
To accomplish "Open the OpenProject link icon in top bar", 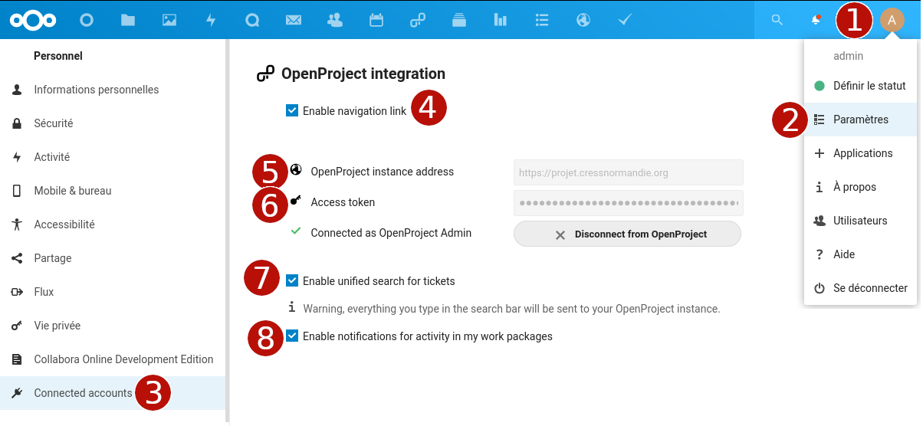I will pos(418,20).
